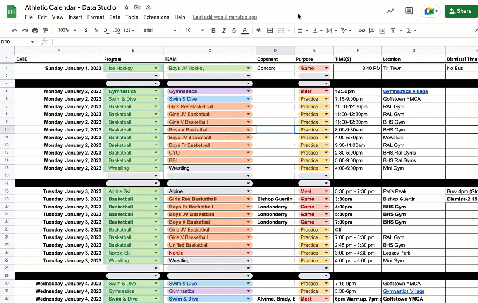The image size is (478, 303).
Task: Click the green Share button
Action: (x=460, y=11)
